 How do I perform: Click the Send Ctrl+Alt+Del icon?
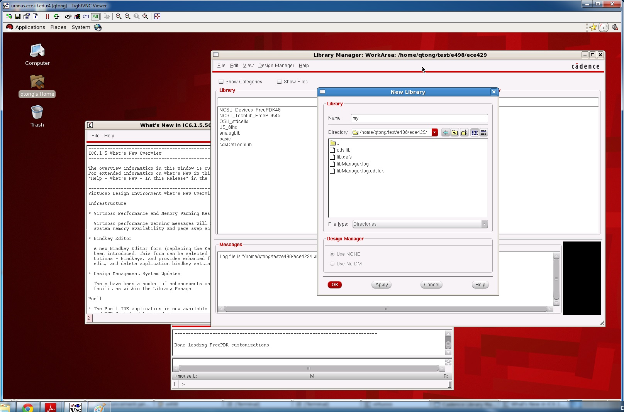pos(68,17)
